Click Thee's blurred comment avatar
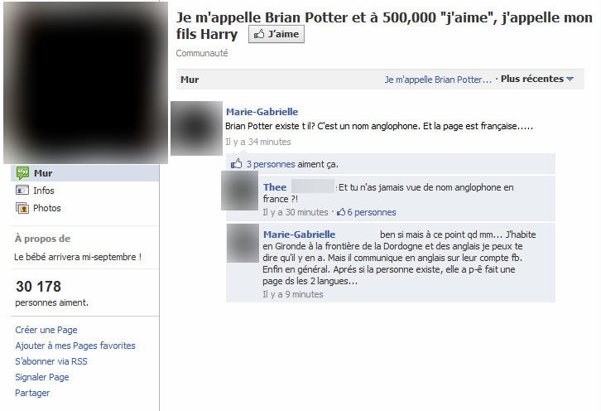This screenshot has width=601, height=411. click(x=239, y=191)
